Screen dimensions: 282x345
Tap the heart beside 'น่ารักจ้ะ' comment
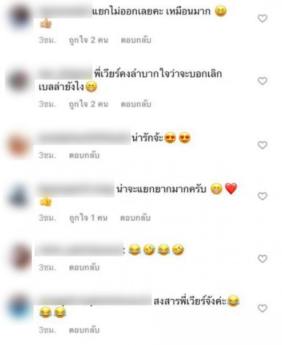[262, 145]
